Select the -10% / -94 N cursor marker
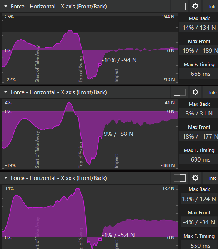 pyautogui.click(x=100, y=64)
